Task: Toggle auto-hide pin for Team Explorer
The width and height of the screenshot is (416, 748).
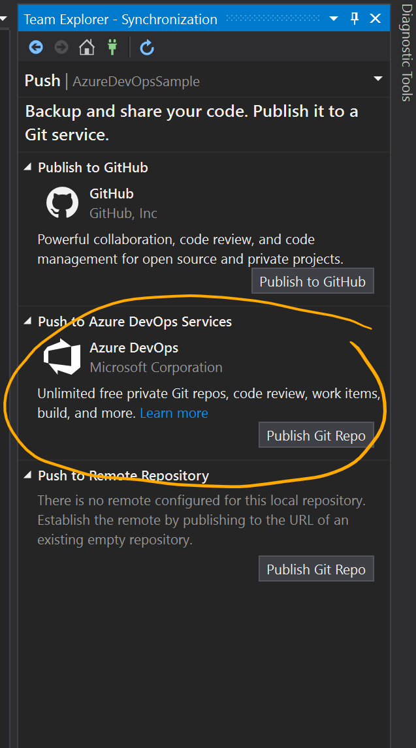Action: [355, 18]
